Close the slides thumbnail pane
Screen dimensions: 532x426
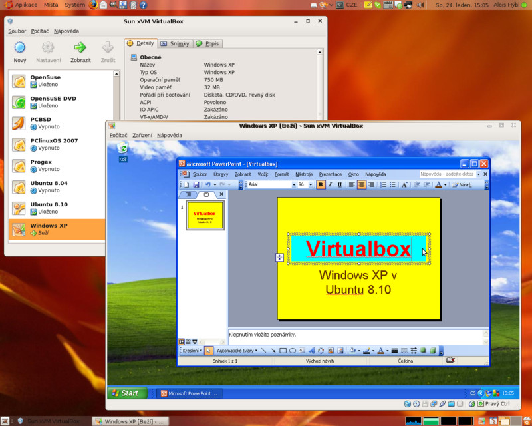(x=221, y=194)
